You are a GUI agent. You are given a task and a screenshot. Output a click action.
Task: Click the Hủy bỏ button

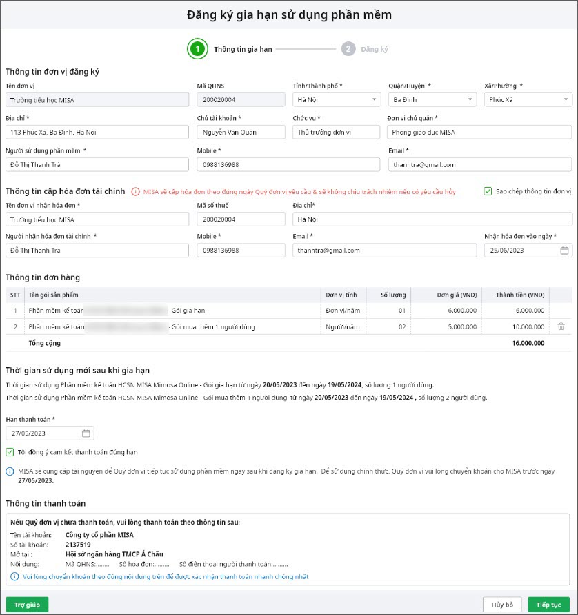pos(502,605)
